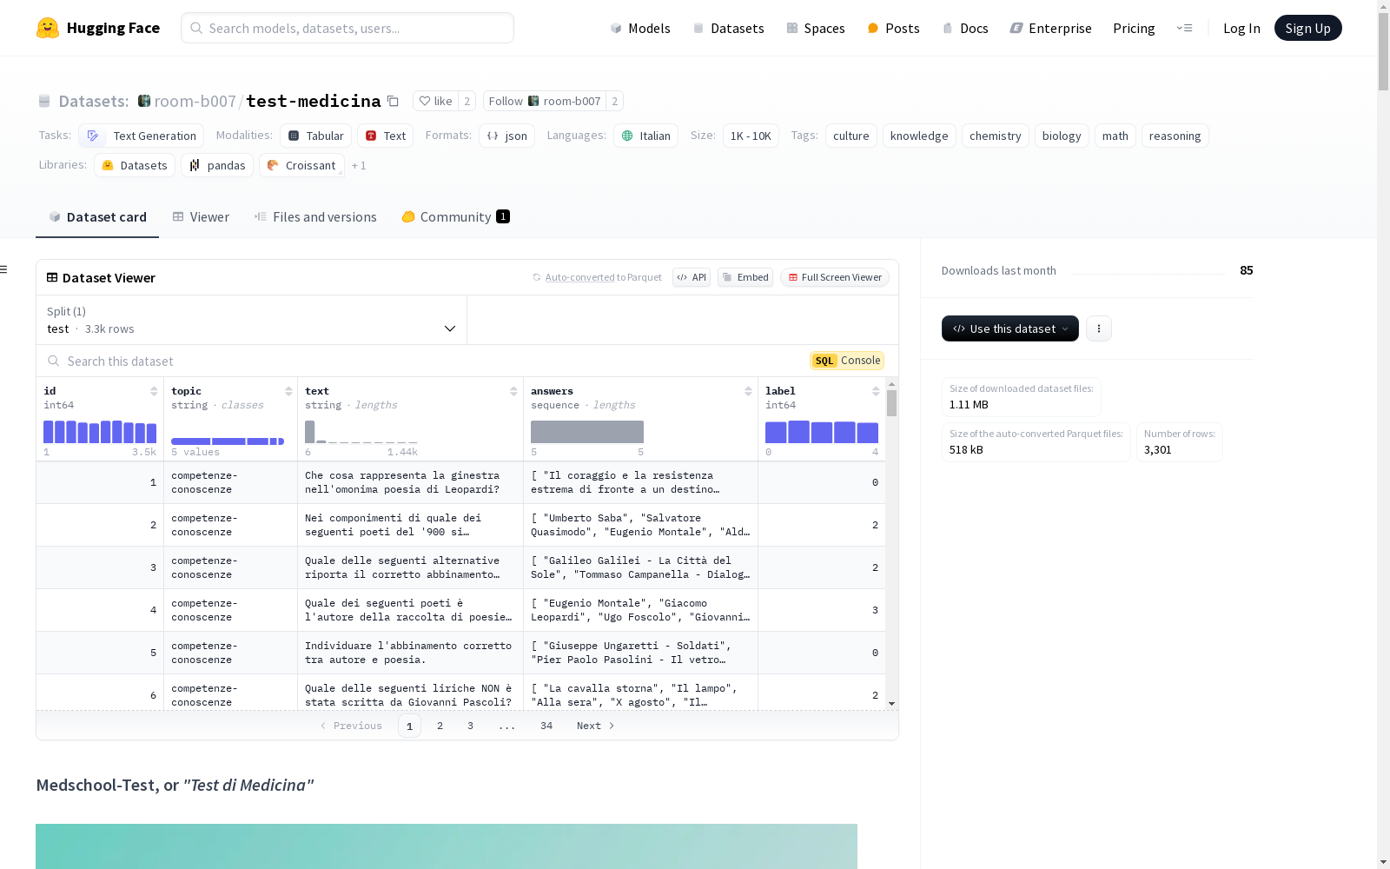Go to page 2 of the dataset

(440, 726)
